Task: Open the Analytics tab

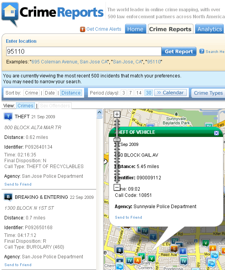Action: [x=209, y=29]
